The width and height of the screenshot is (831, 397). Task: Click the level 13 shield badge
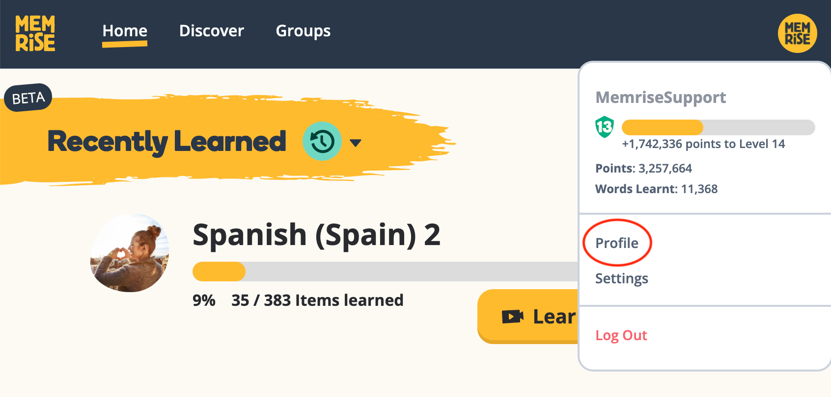pos(605,127)
